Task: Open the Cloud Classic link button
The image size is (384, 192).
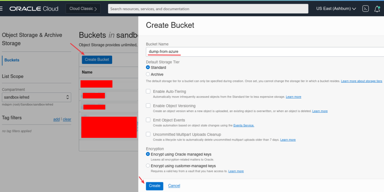Action: pyautogui.click(x=83, y=9)
